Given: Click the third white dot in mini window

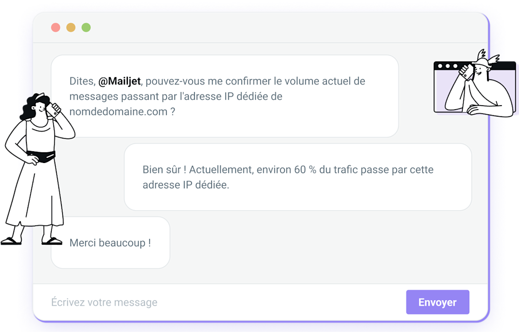Looking at the screenshot, I should 455,66.
